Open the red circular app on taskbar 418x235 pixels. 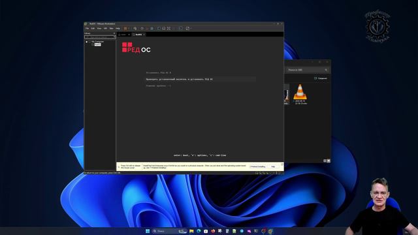coord(263,231)
